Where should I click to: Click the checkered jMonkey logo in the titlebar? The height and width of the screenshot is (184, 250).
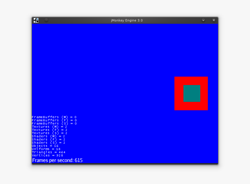tap(36, 20)
